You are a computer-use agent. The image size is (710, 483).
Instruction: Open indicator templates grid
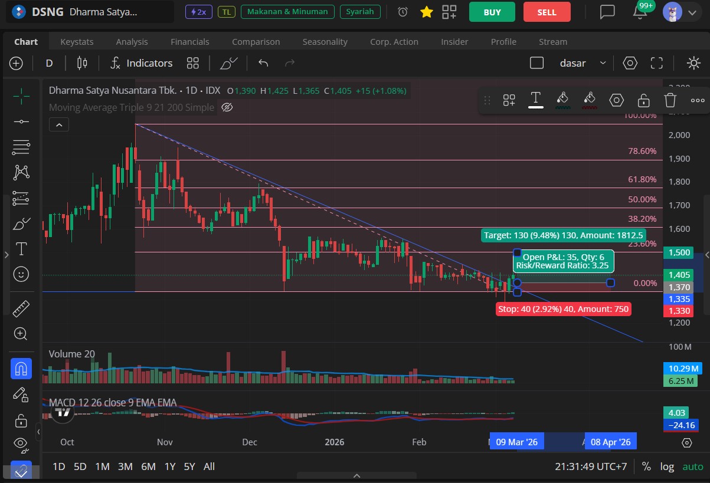[192, 63]
